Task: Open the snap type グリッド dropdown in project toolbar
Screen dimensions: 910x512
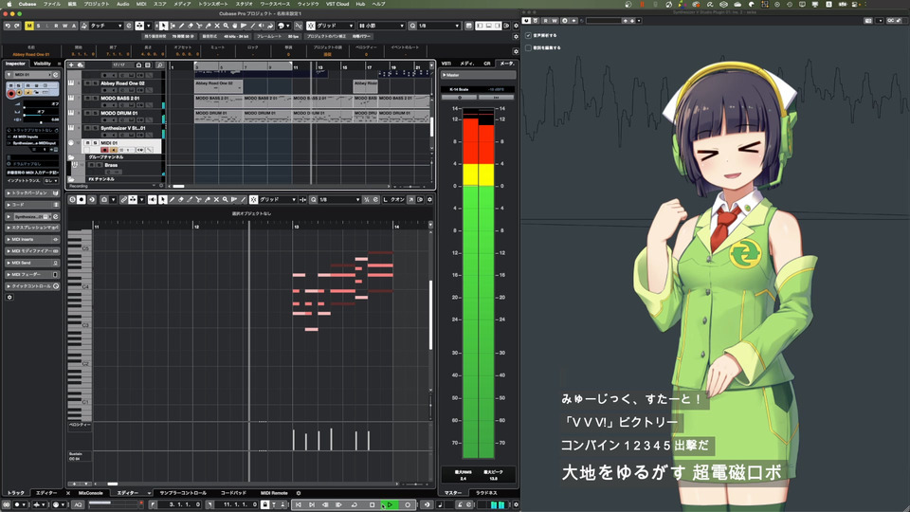Action: coord(335,26)
